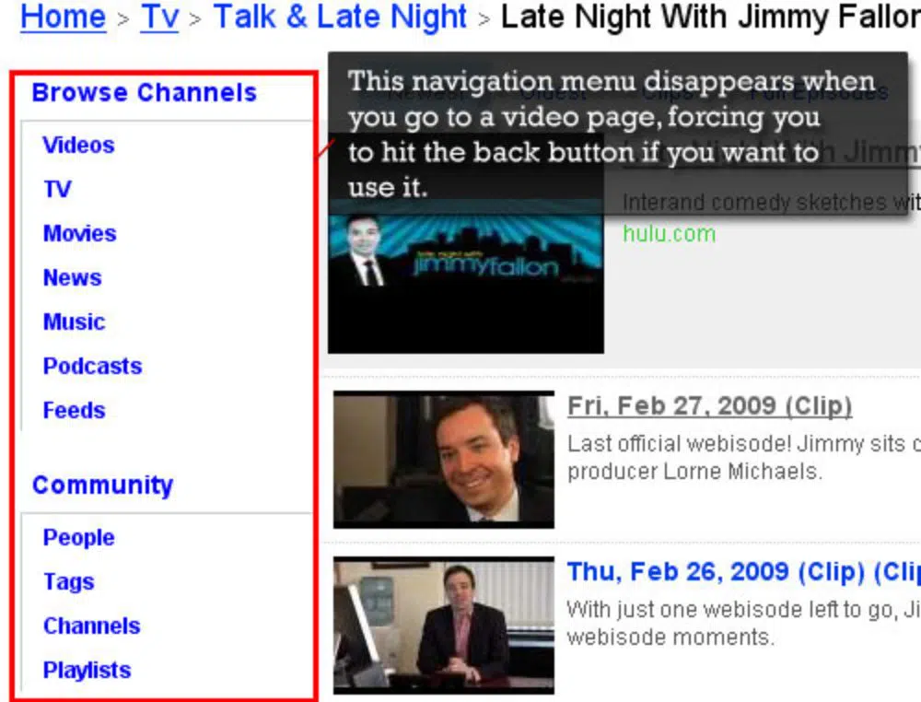Click the Home breadcrumb link
921x702 pixels.
[x=63, y=17]
